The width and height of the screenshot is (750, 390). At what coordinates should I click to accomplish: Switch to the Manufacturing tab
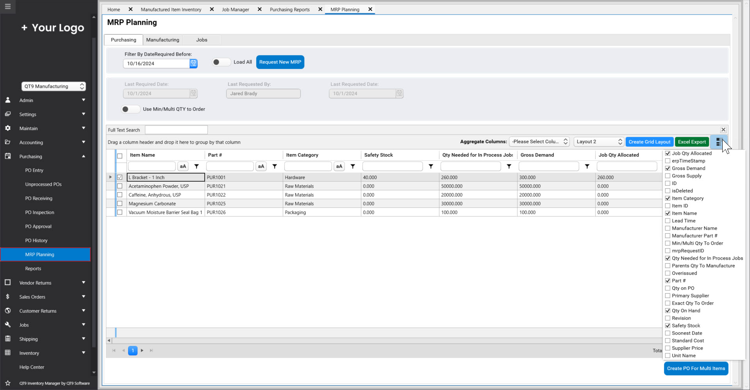click(x=162, y=39)
